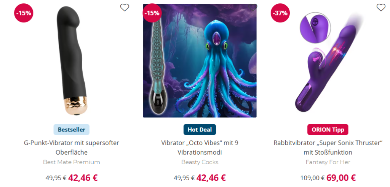Click the 42,46 € price under Hot Deal
Viewport: 390px width, 187px height.
coord(211,178)
